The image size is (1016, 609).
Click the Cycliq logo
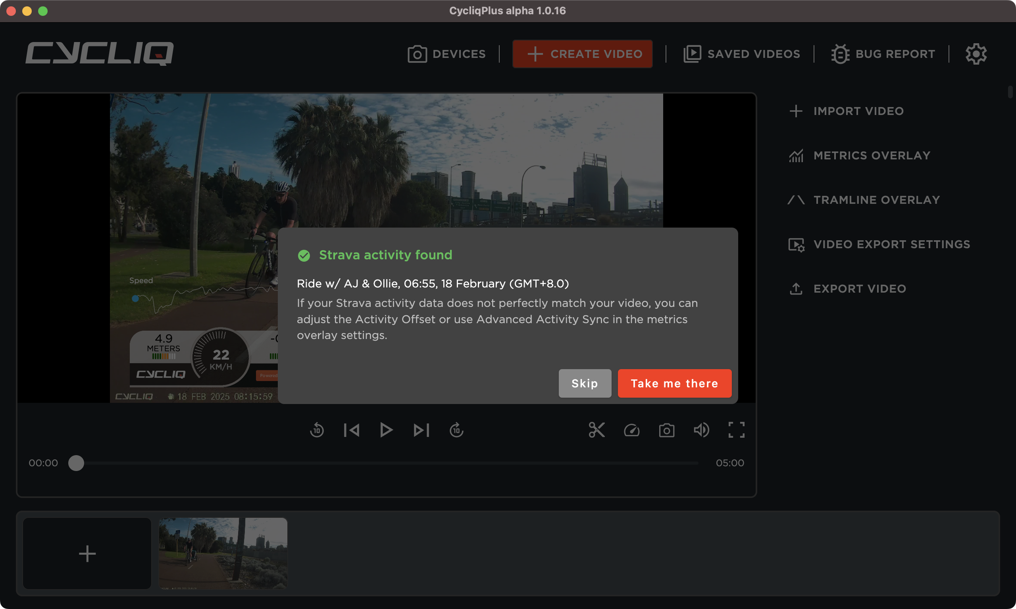[100, 54]
